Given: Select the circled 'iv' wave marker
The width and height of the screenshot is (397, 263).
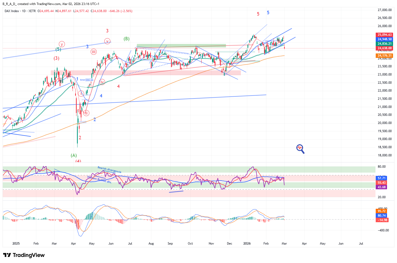Looking at the screenshot, I should 102,82.
